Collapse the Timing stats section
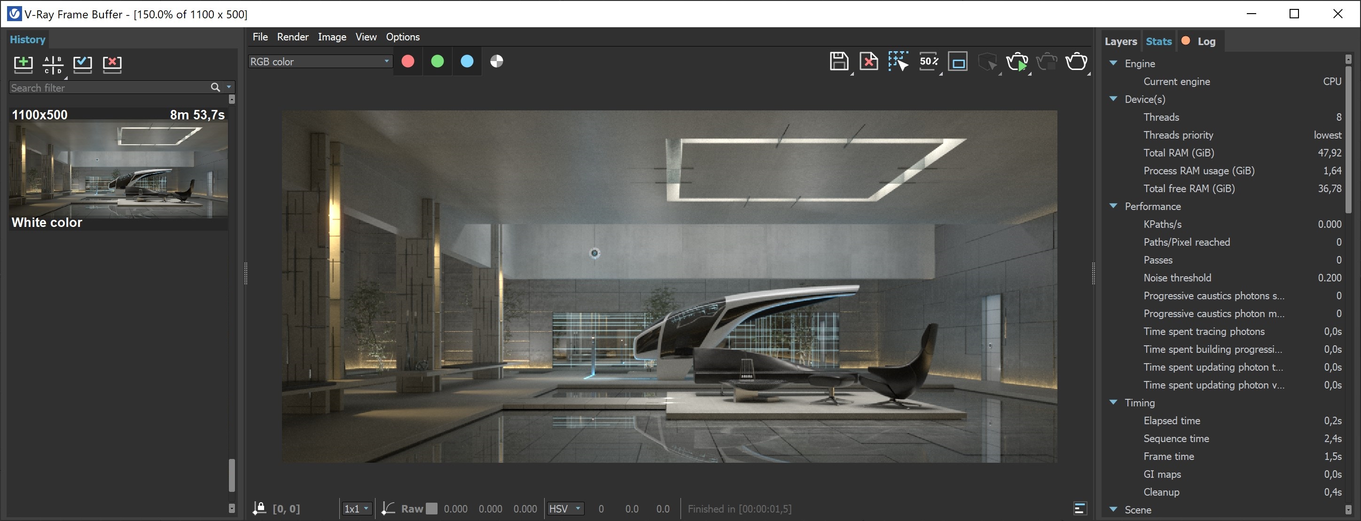This screenshot has width=1361, height=521. 1114,402
